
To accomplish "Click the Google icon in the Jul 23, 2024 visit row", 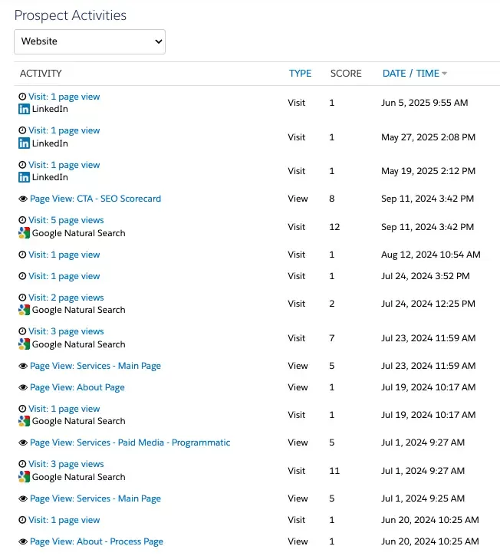I will point(24,344).
